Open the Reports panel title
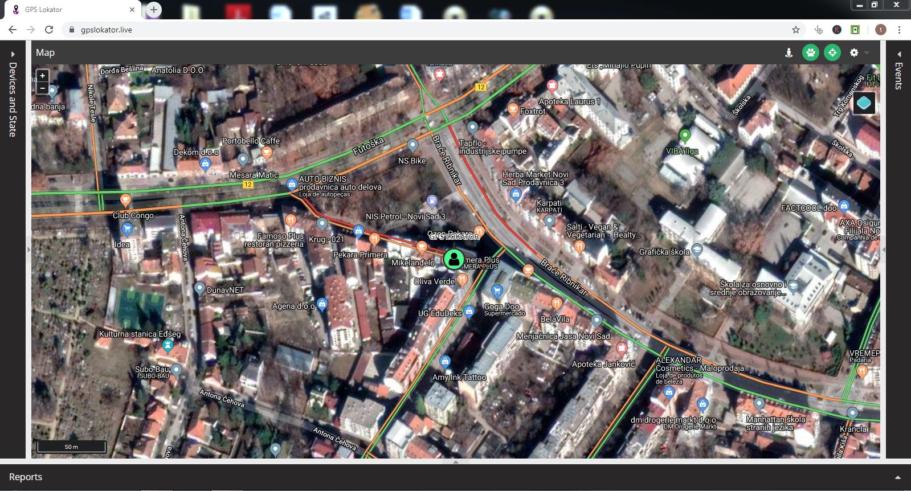 pyautogui.click(x=26, y=477)
